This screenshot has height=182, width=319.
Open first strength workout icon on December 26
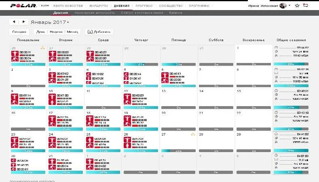(x=15, y=53)
